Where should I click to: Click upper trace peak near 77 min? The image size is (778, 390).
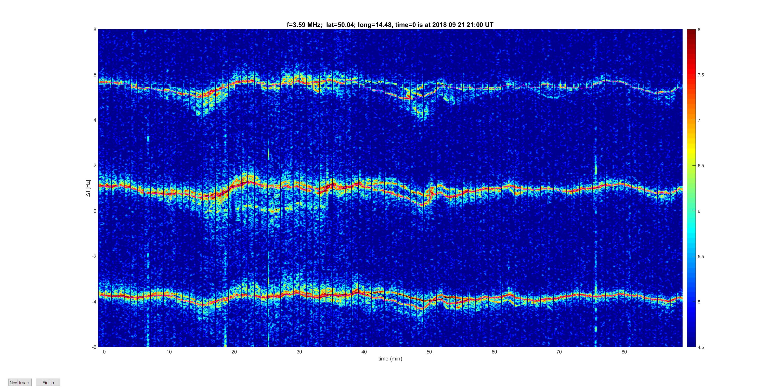click(x=605, y=80)
